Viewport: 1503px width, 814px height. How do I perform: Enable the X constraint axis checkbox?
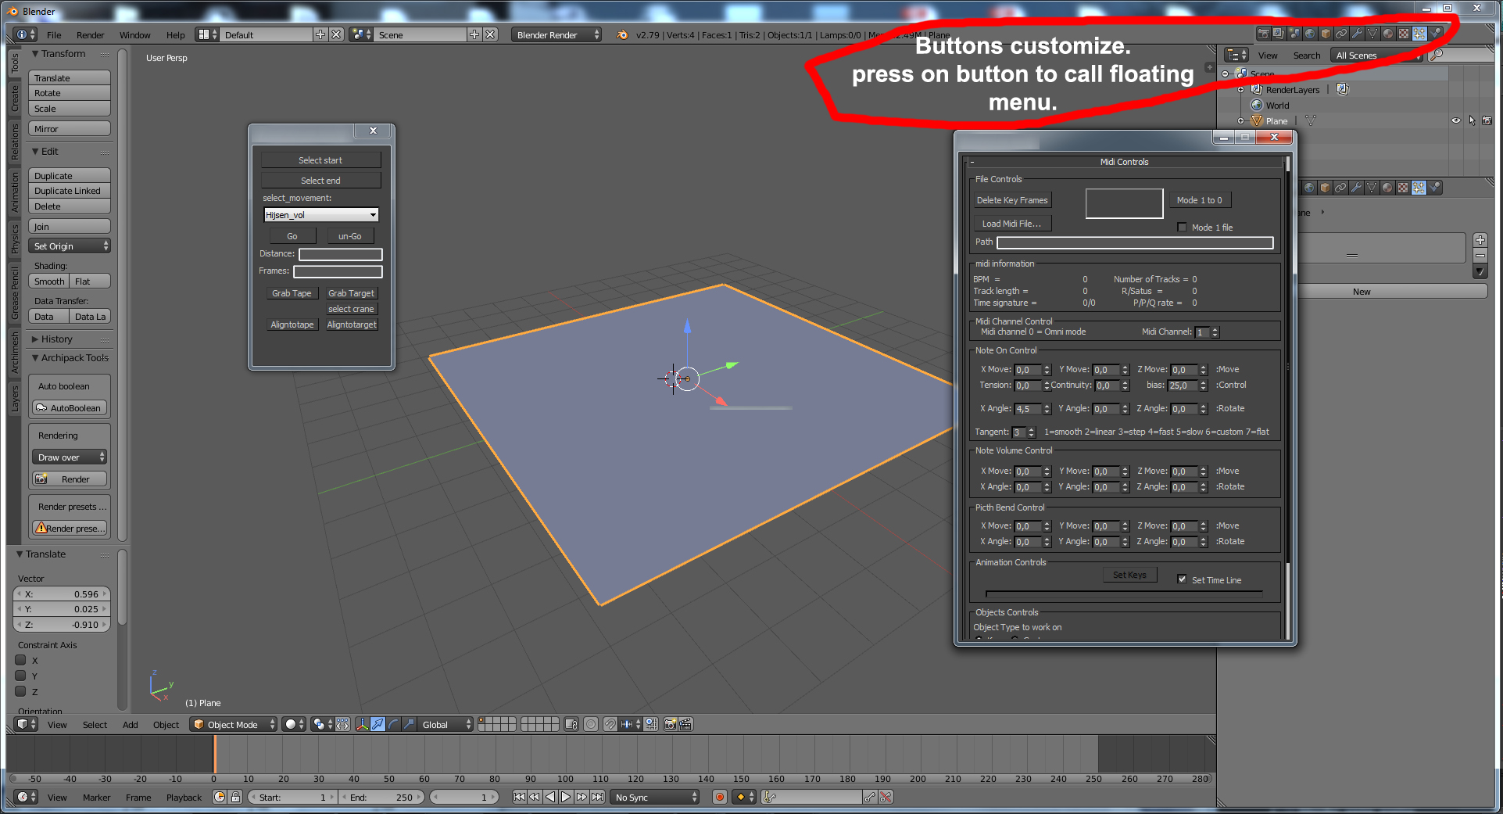coord(21,660)
